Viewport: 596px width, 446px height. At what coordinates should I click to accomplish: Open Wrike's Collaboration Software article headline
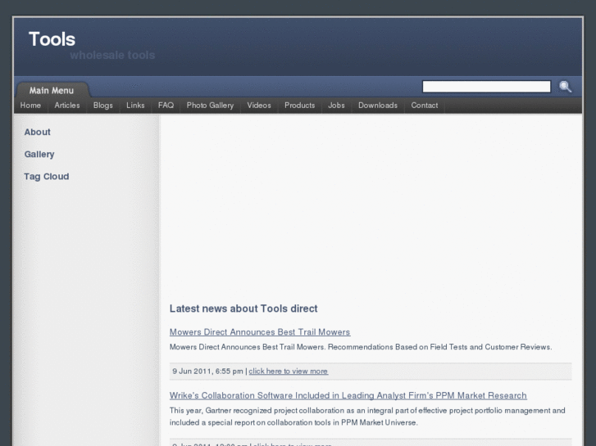(x=348, y=395)
